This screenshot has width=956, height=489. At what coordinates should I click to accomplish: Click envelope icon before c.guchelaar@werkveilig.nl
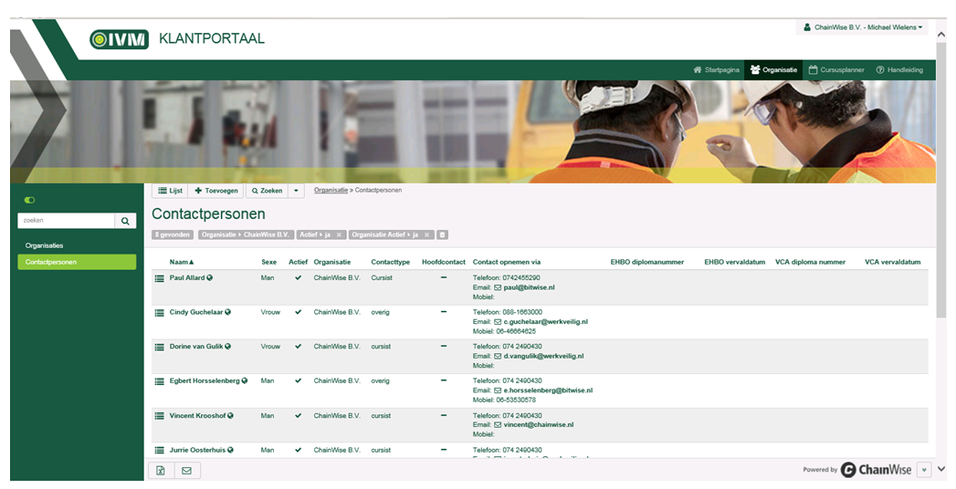tap(498, 321)
